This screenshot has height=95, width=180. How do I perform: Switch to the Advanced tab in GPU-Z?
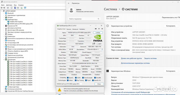point(75,29)
